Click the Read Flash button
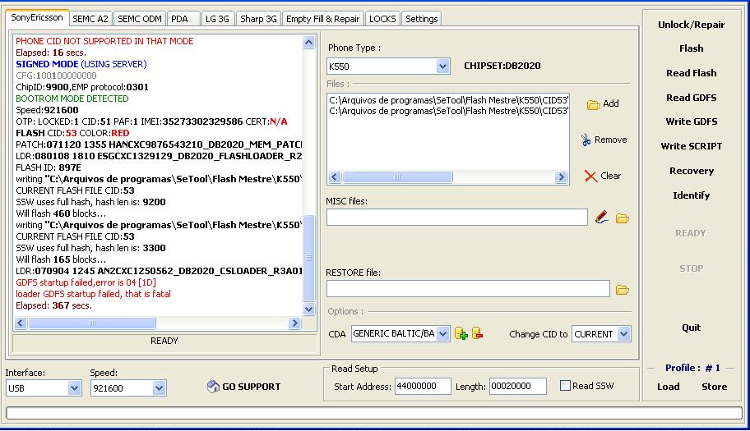This screenshot has width=750, height=431. pyautogui.click(x=691, y=73)
